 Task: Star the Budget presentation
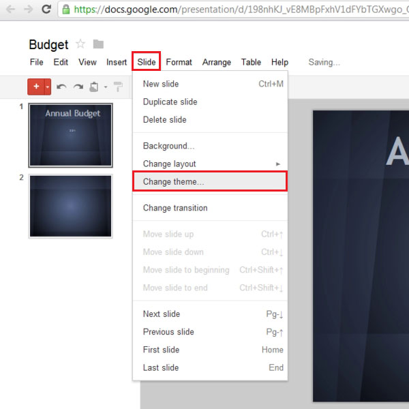80,44
